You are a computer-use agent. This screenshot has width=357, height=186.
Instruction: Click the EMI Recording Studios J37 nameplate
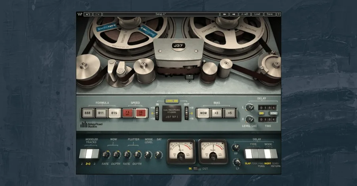172,113
